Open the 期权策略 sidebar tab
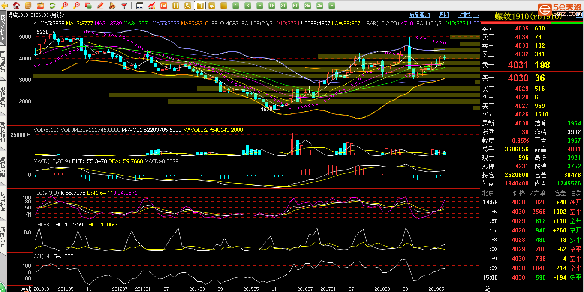The width and height of the screenshot is (584, 292). (x=3, y=167)
